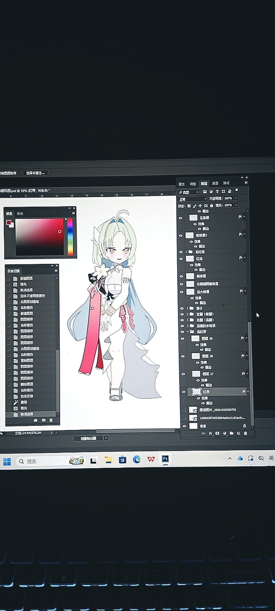The height and width of the screenshot is (611, 275).
Task: Click the hue spectrum slider
Action: tap(70, 237)
